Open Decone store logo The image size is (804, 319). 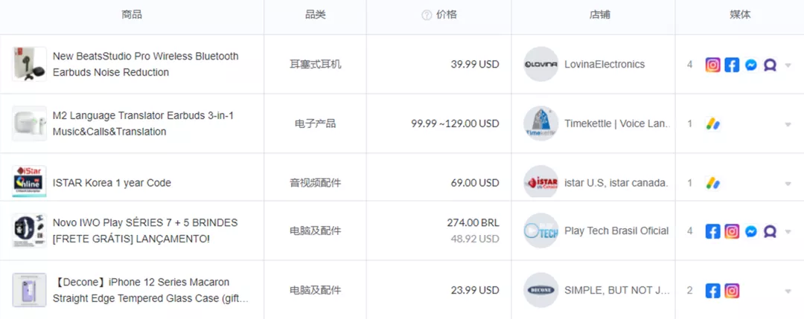[541, 290]
